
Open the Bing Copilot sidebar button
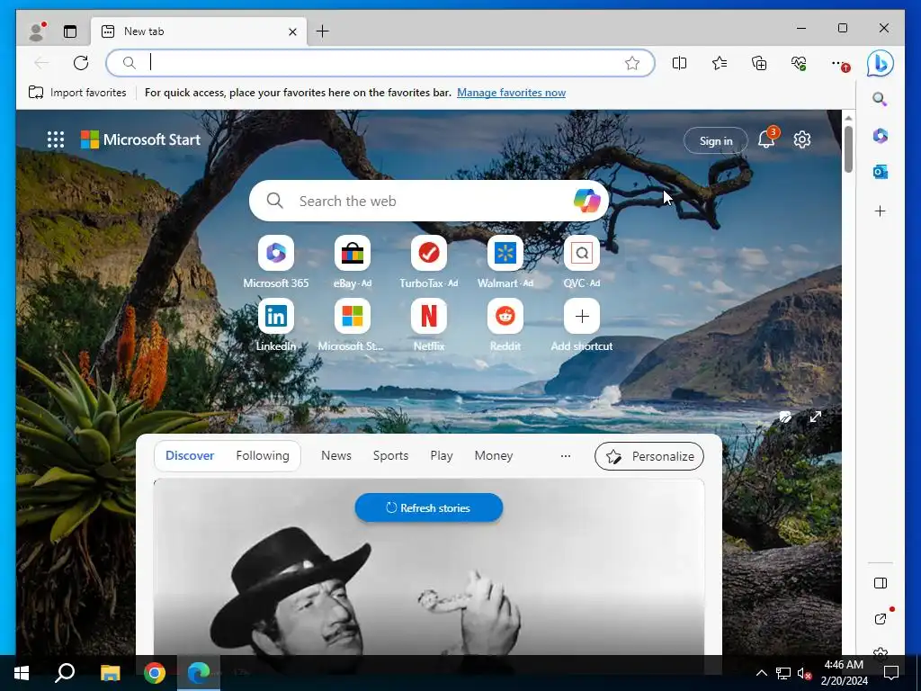[880, 63]
